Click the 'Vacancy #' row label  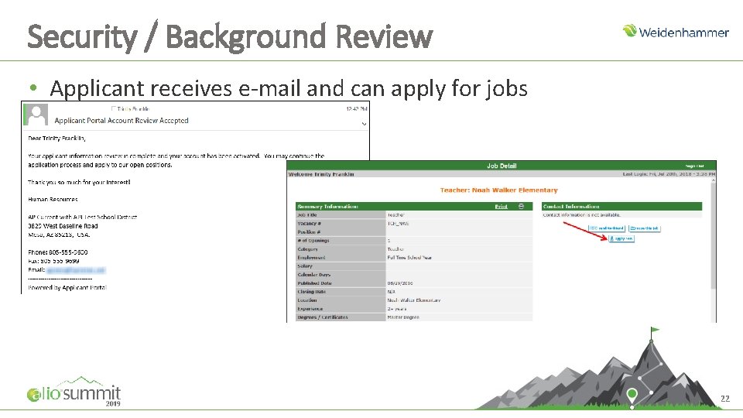(309, 224)
